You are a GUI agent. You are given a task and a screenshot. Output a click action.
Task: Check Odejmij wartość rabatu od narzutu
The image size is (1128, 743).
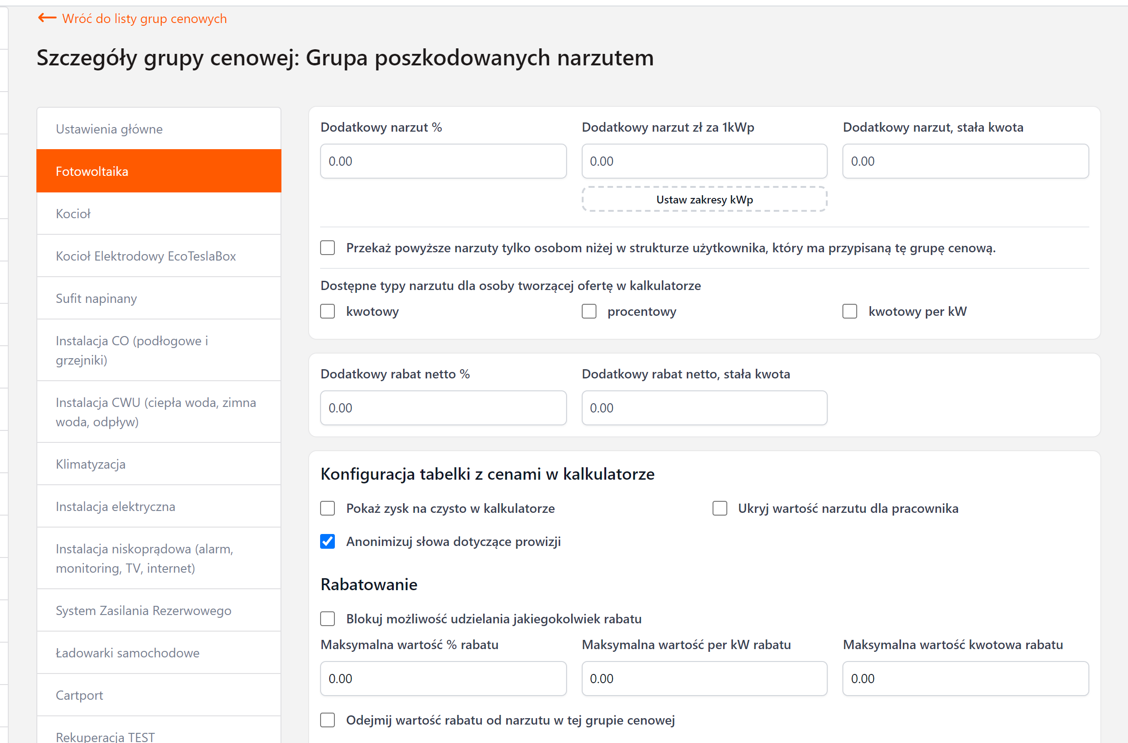[327, 720]
